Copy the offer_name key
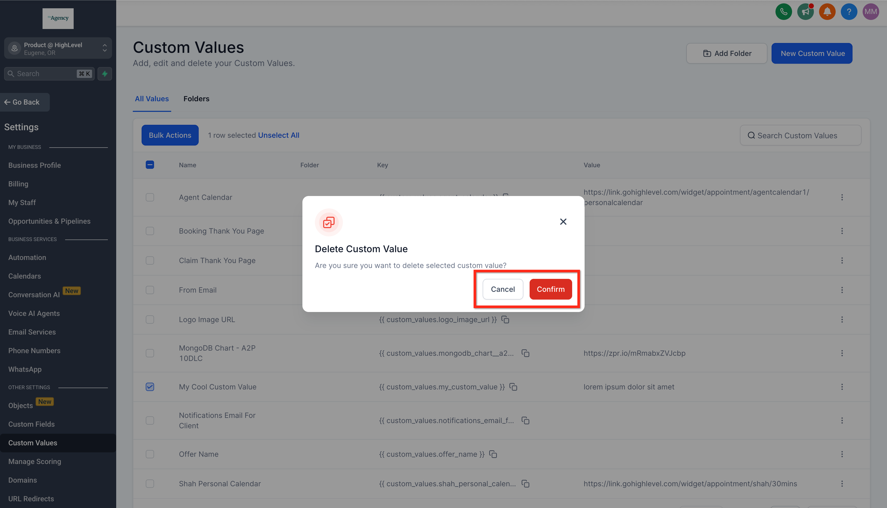 [x=493, y=454]
